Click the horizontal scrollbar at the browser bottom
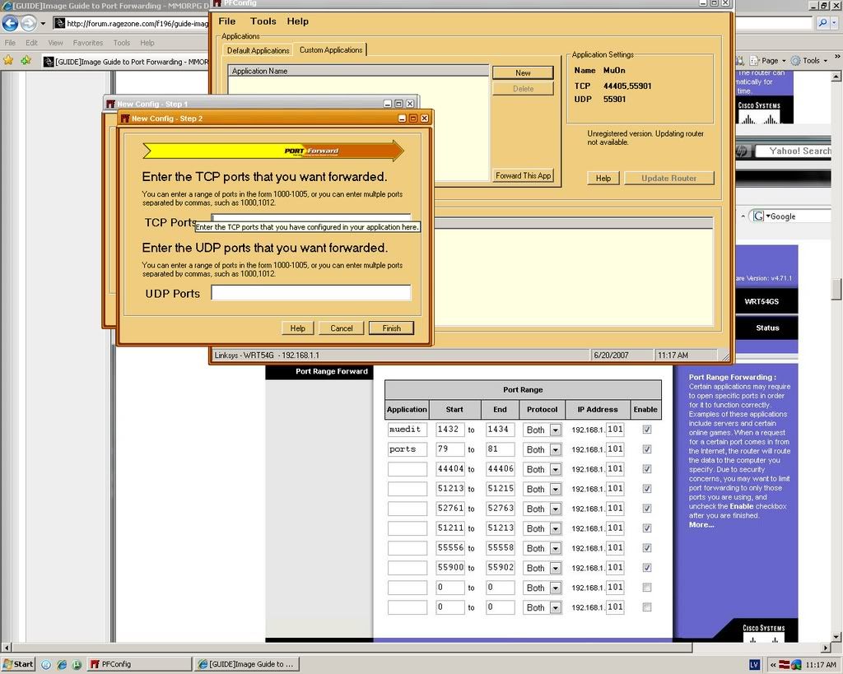Screen dimensions: 843x674 pos(412,648)
